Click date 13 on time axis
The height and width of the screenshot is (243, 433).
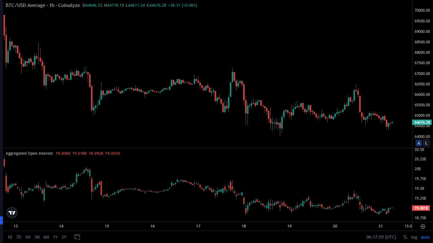[x=16, y=226]
